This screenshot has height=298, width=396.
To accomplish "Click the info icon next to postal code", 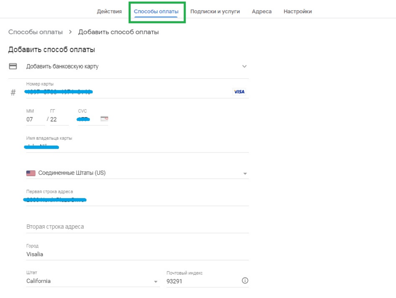I will tap(245, 281).
